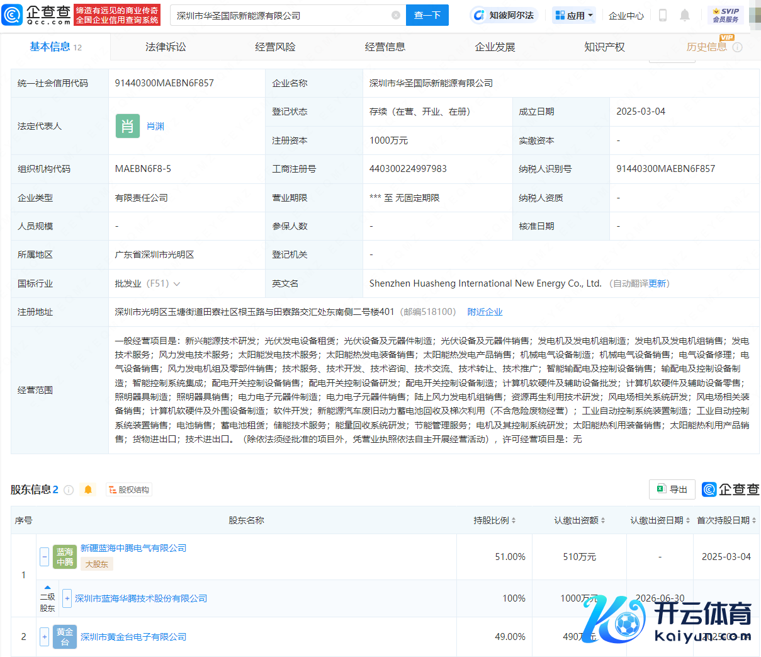Click the Qcc.com logo in header
The width and height of the screenshot is (761, 657).
click(x=37, y=14)
